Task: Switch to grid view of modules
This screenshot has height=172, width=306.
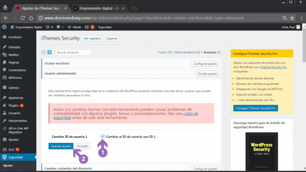Action: 44,52
